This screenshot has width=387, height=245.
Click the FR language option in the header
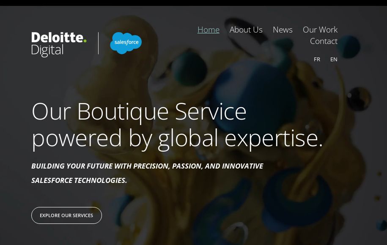coord(317,59)
